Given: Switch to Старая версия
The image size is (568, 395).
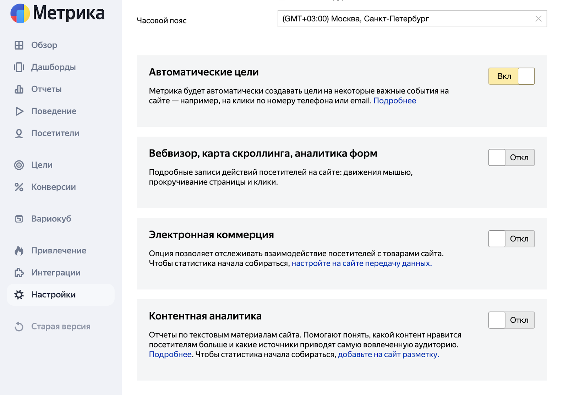Looking at the screenshot, I should 61,327.
